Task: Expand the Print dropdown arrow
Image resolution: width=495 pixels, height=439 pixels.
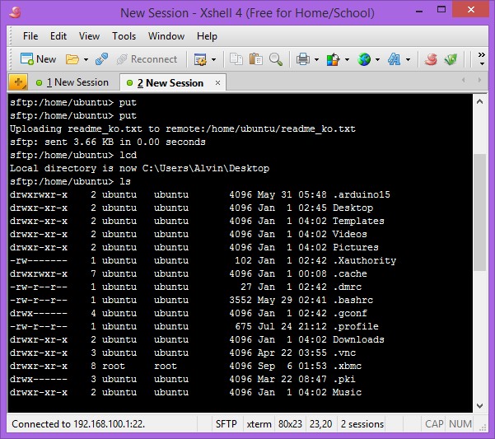Action: point(316,59)
